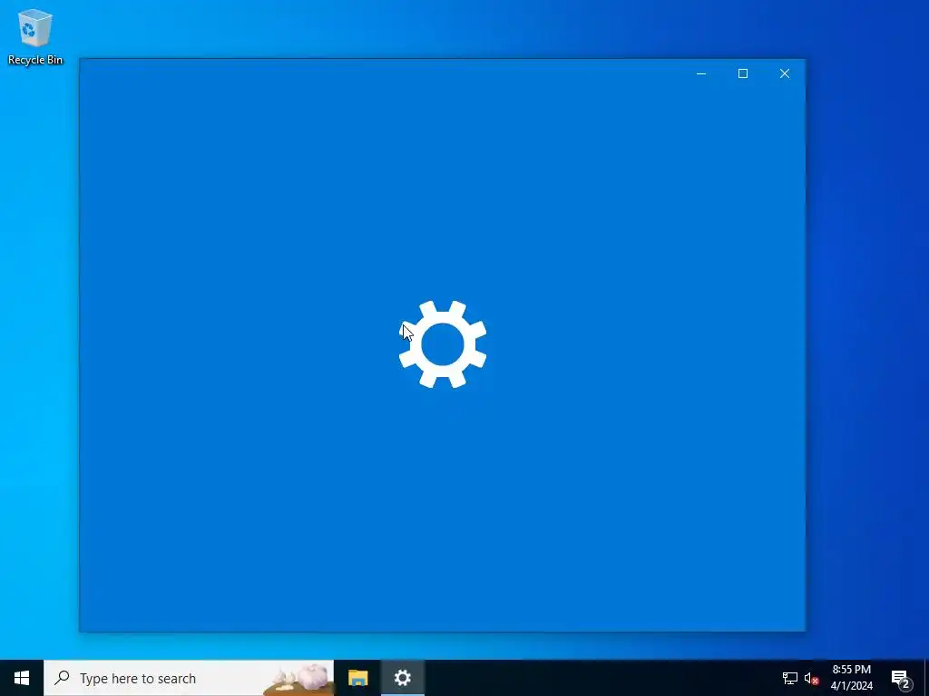Viewport: 929px width, 696px height.
Task: Click the Type here to search box
Action: 189,678
